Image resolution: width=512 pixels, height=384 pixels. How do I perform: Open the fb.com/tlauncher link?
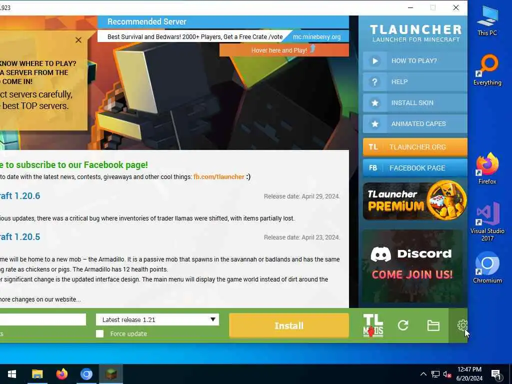click(219, 176)
